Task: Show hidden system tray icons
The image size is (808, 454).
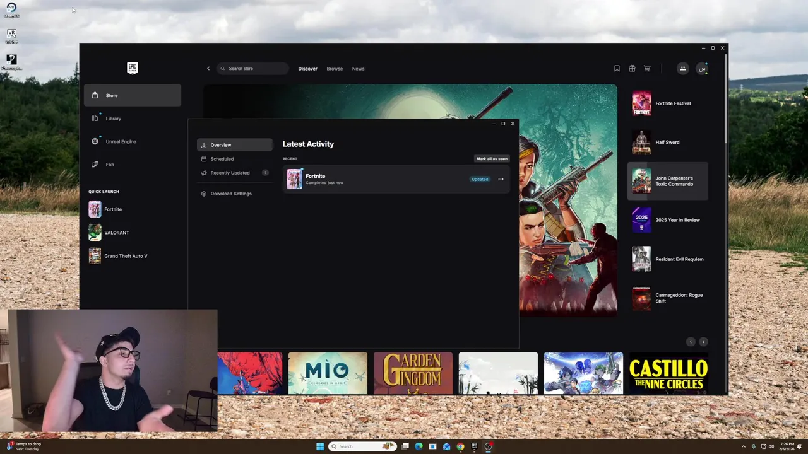Action: click(744, 446)
